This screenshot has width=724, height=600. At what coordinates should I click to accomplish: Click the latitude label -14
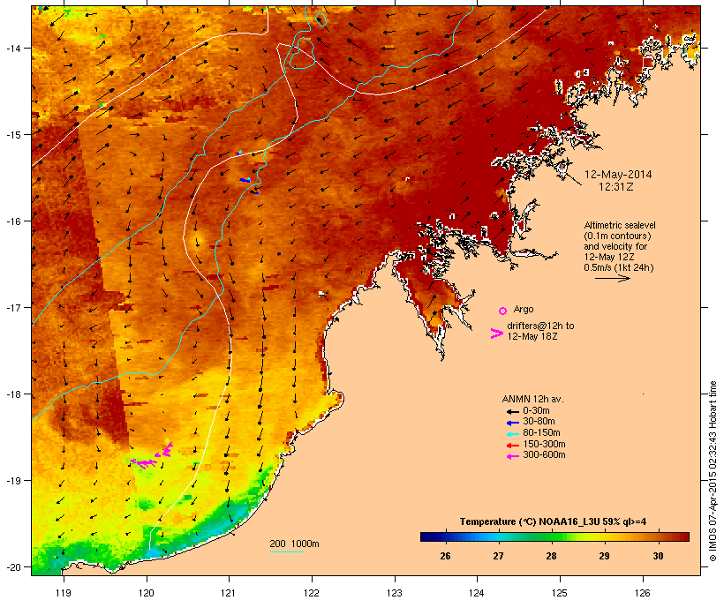(12, 48)
